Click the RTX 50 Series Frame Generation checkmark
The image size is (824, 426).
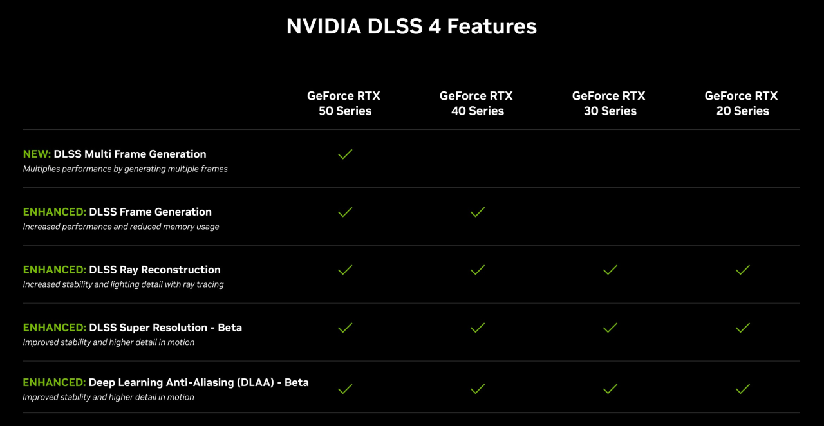tap(345, 212)
